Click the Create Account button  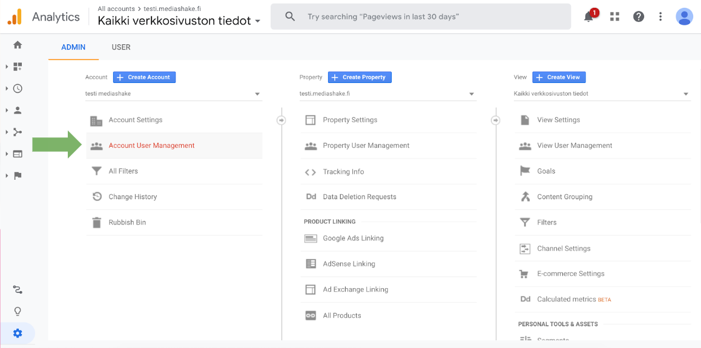[145, 77]
